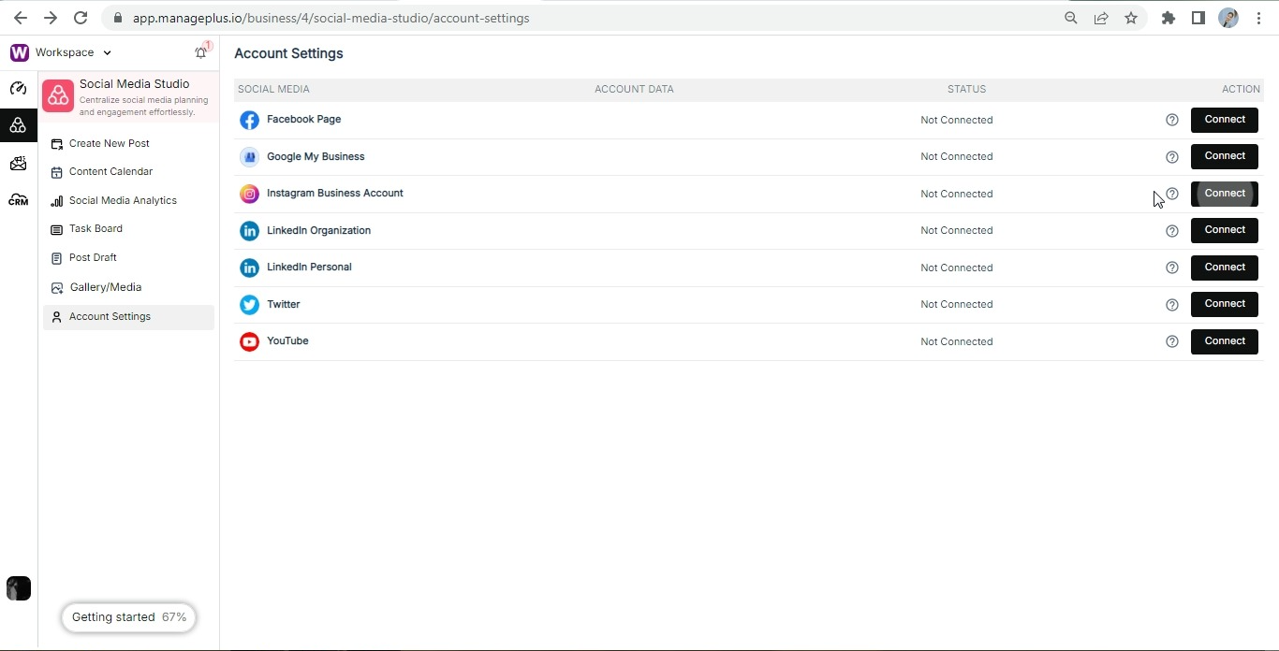Click the Facebook Page logo icon

point(249,120)
